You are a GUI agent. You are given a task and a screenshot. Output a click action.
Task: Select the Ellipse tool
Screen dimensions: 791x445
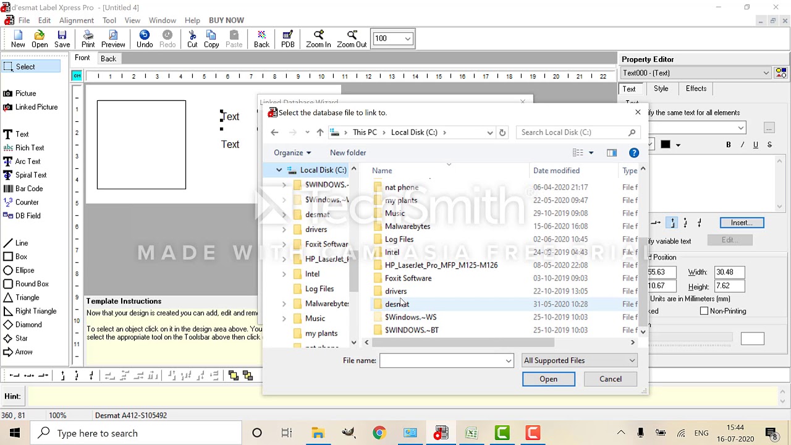pos(19,270)
